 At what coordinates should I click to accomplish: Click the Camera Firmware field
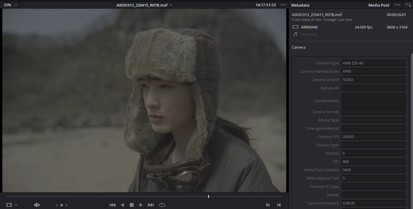[x=373, y=203]
